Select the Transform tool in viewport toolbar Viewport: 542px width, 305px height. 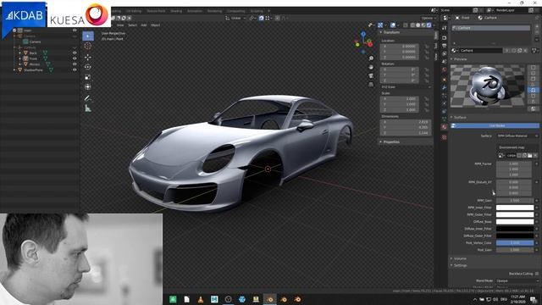pyautogui.click(x=88, y=86)
